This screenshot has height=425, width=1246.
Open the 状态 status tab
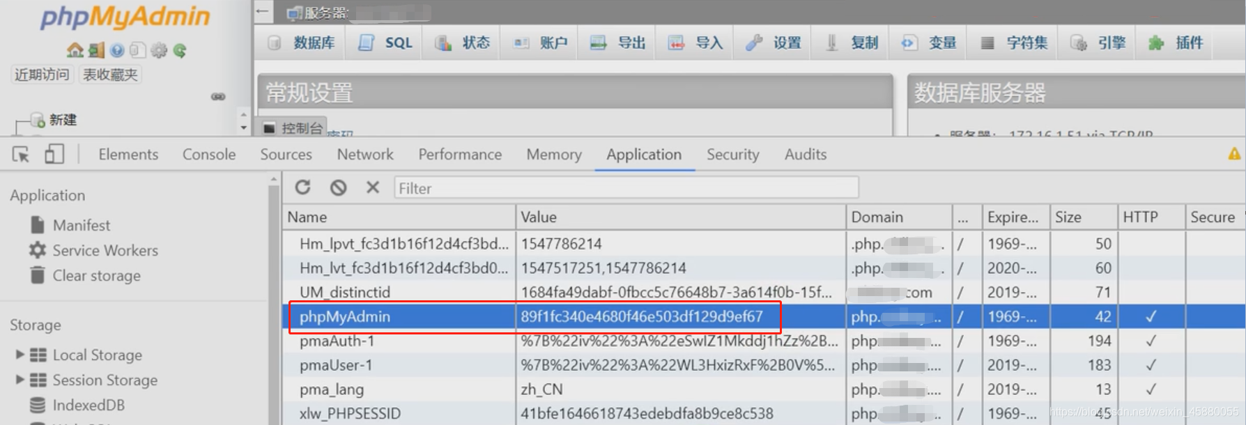click(x=462, y=42)
